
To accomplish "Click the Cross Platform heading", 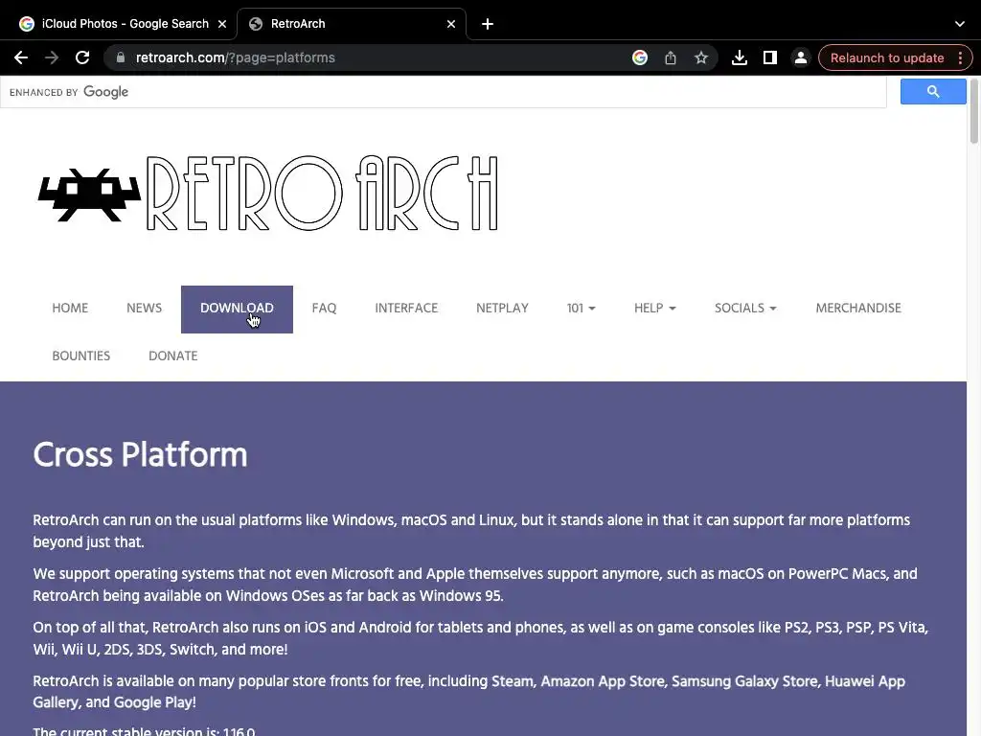I will pos(140,454).
